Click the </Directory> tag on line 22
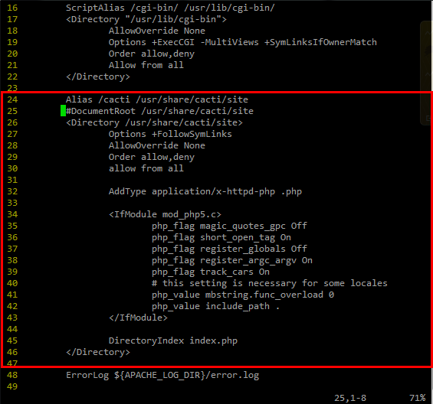The width and height of the screenshot is (433, 404). [x=98, y=77]
